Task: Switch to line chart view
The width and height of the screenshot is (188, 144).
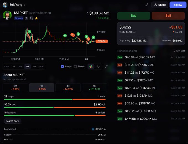Action: click(x=98, y=66)
